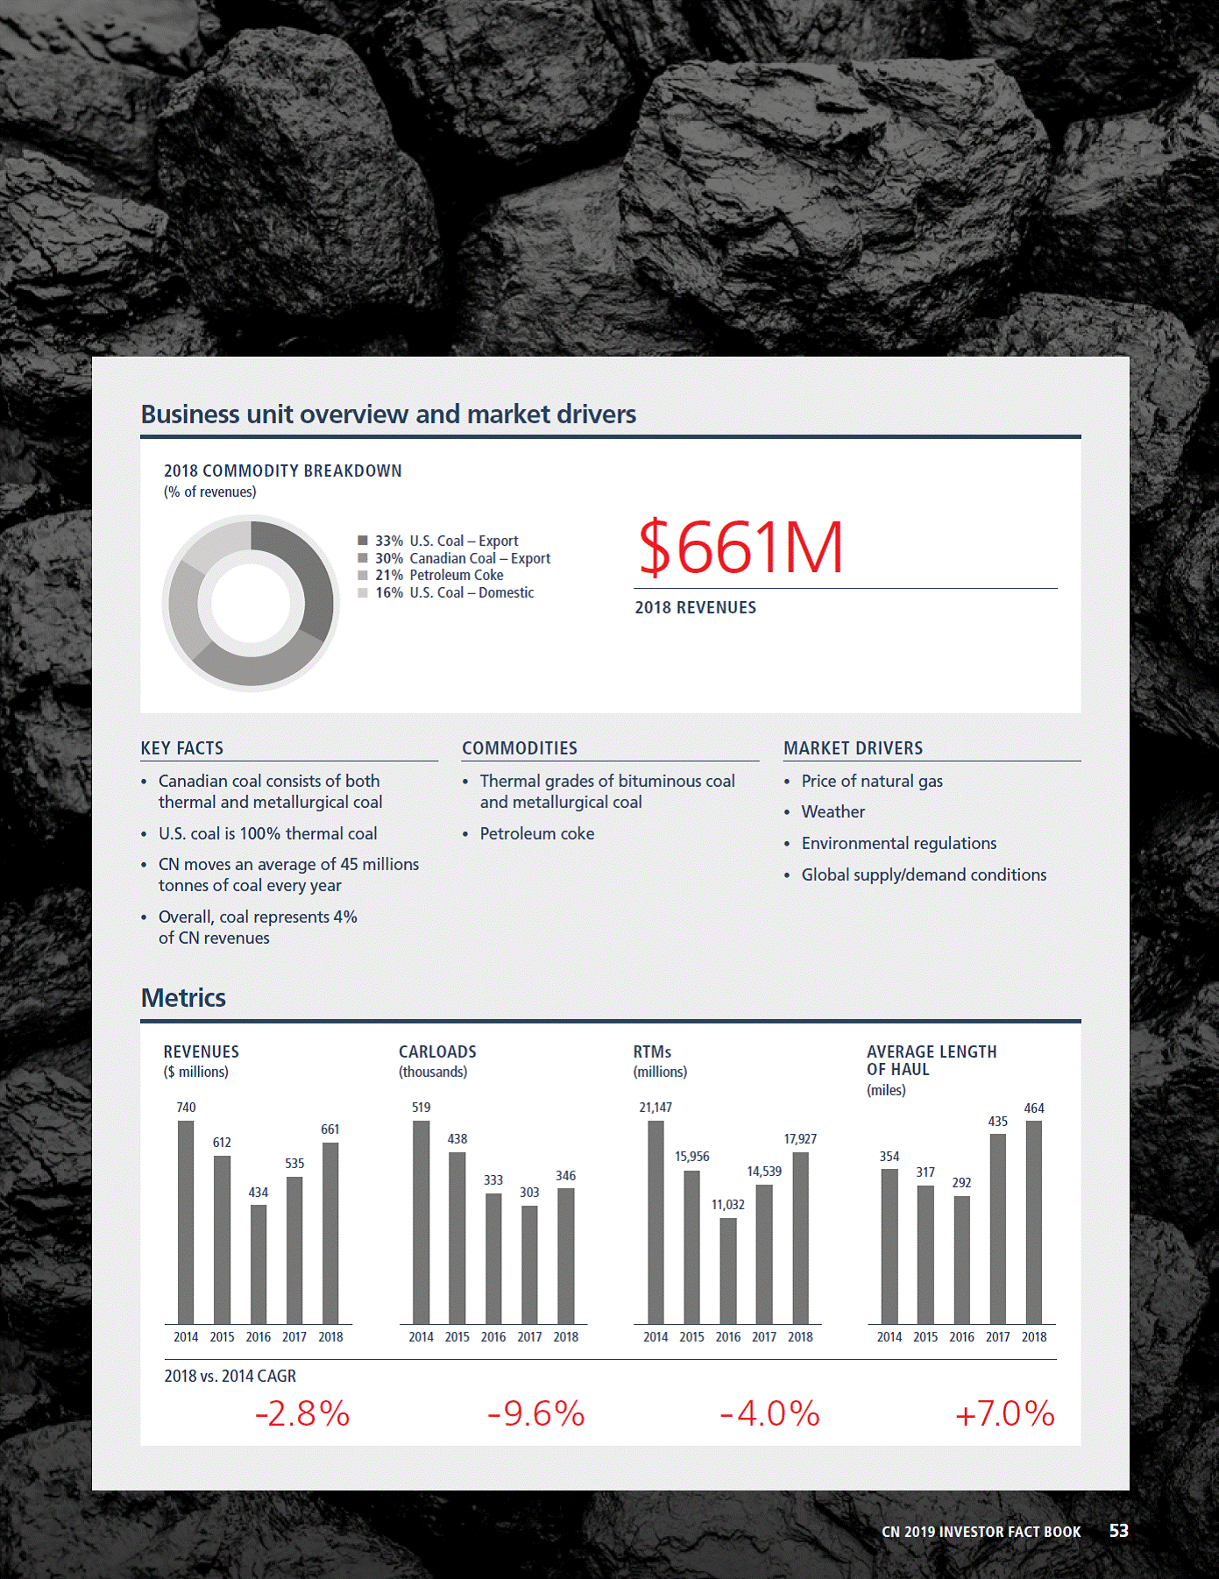Viewport: 1219px width, 1579px height.
Task: Click the '2018 REVENUES' label
Action: click(695, 607)
